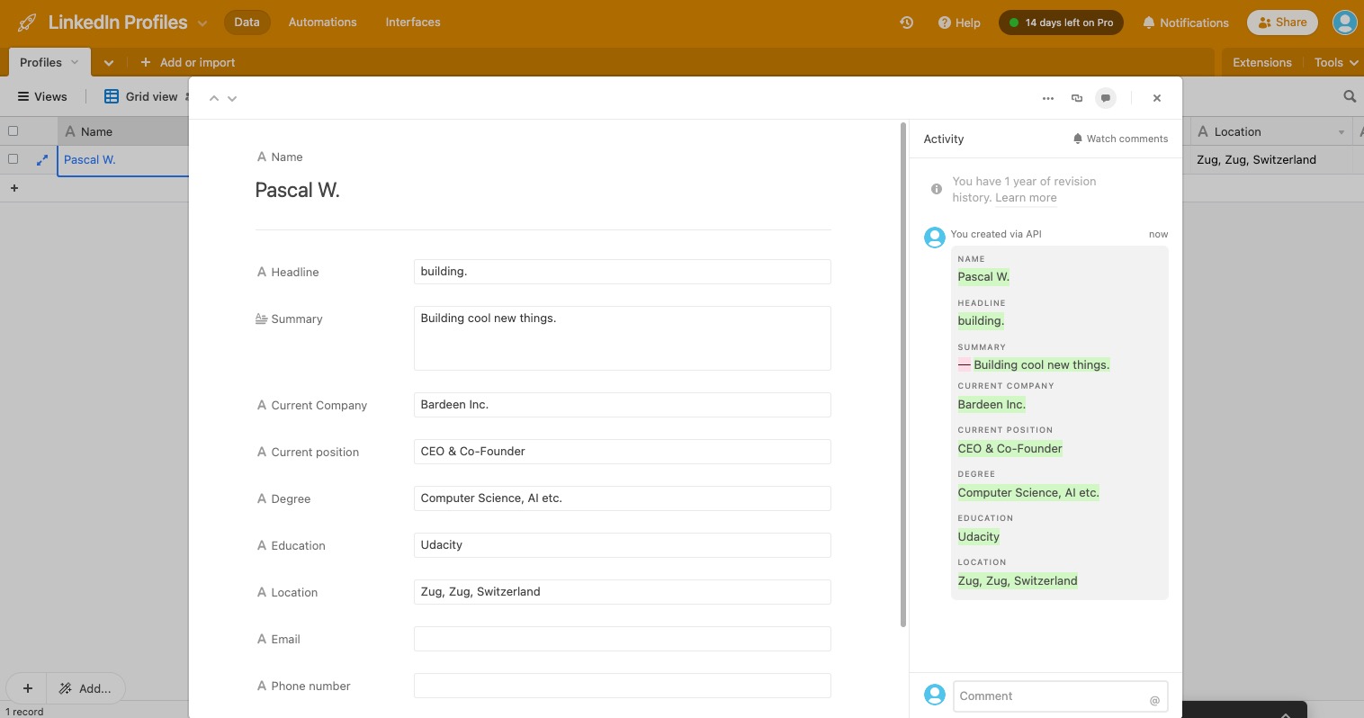Click the Add... magic wand button
Image resolution: width=1364 pixels, height=718 pixels.
pyautogui.click(x=85, y=688)
